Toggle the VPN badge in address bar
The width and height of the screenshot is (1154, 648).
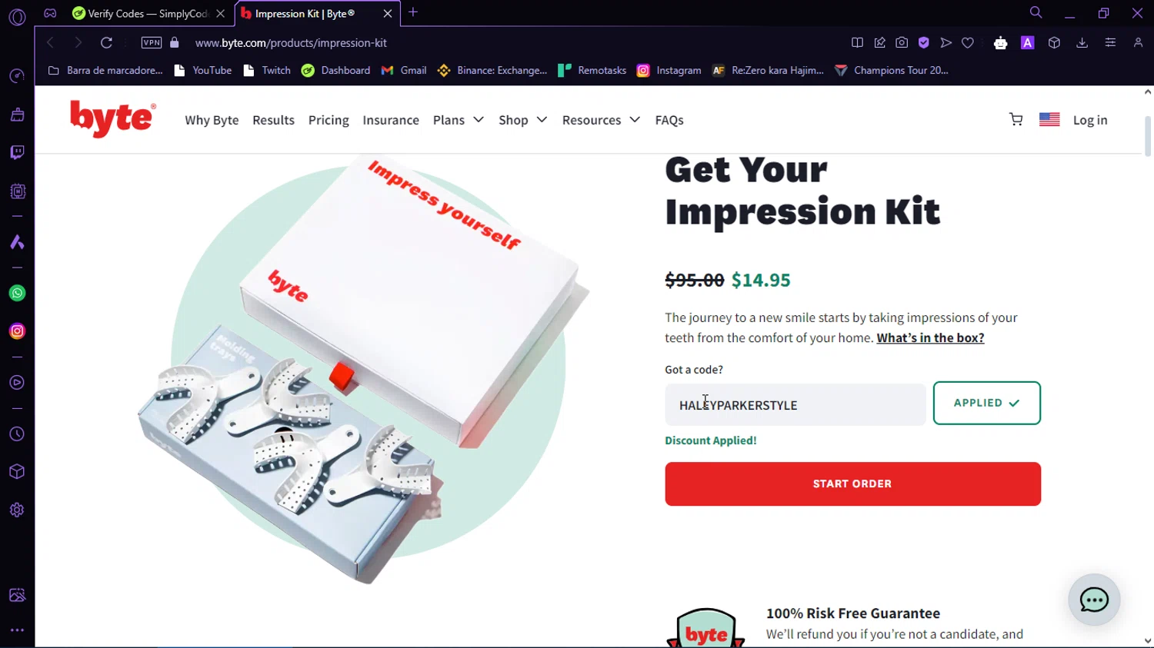pos(152,43)
